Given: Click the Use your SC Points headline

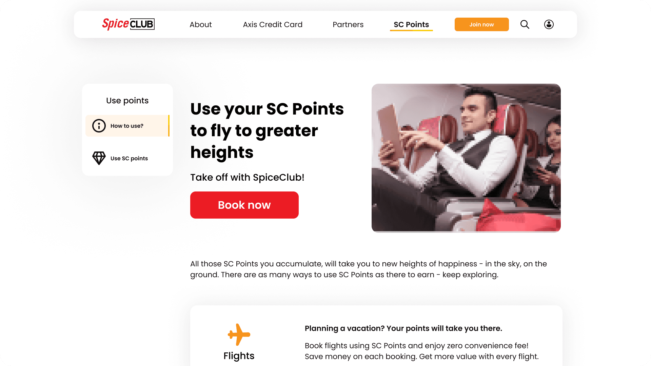Looking at the screenshot, I should 267,130.
